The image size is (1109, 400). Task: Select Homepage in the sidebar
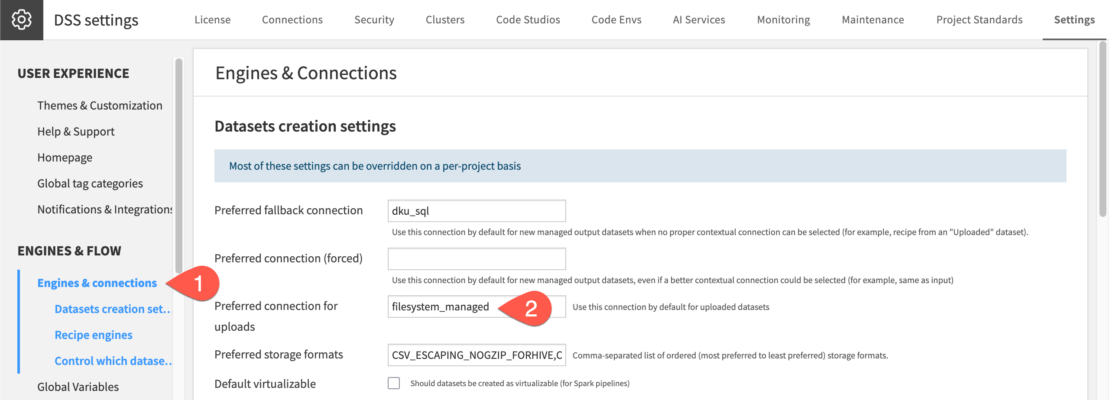pos(65,158)
